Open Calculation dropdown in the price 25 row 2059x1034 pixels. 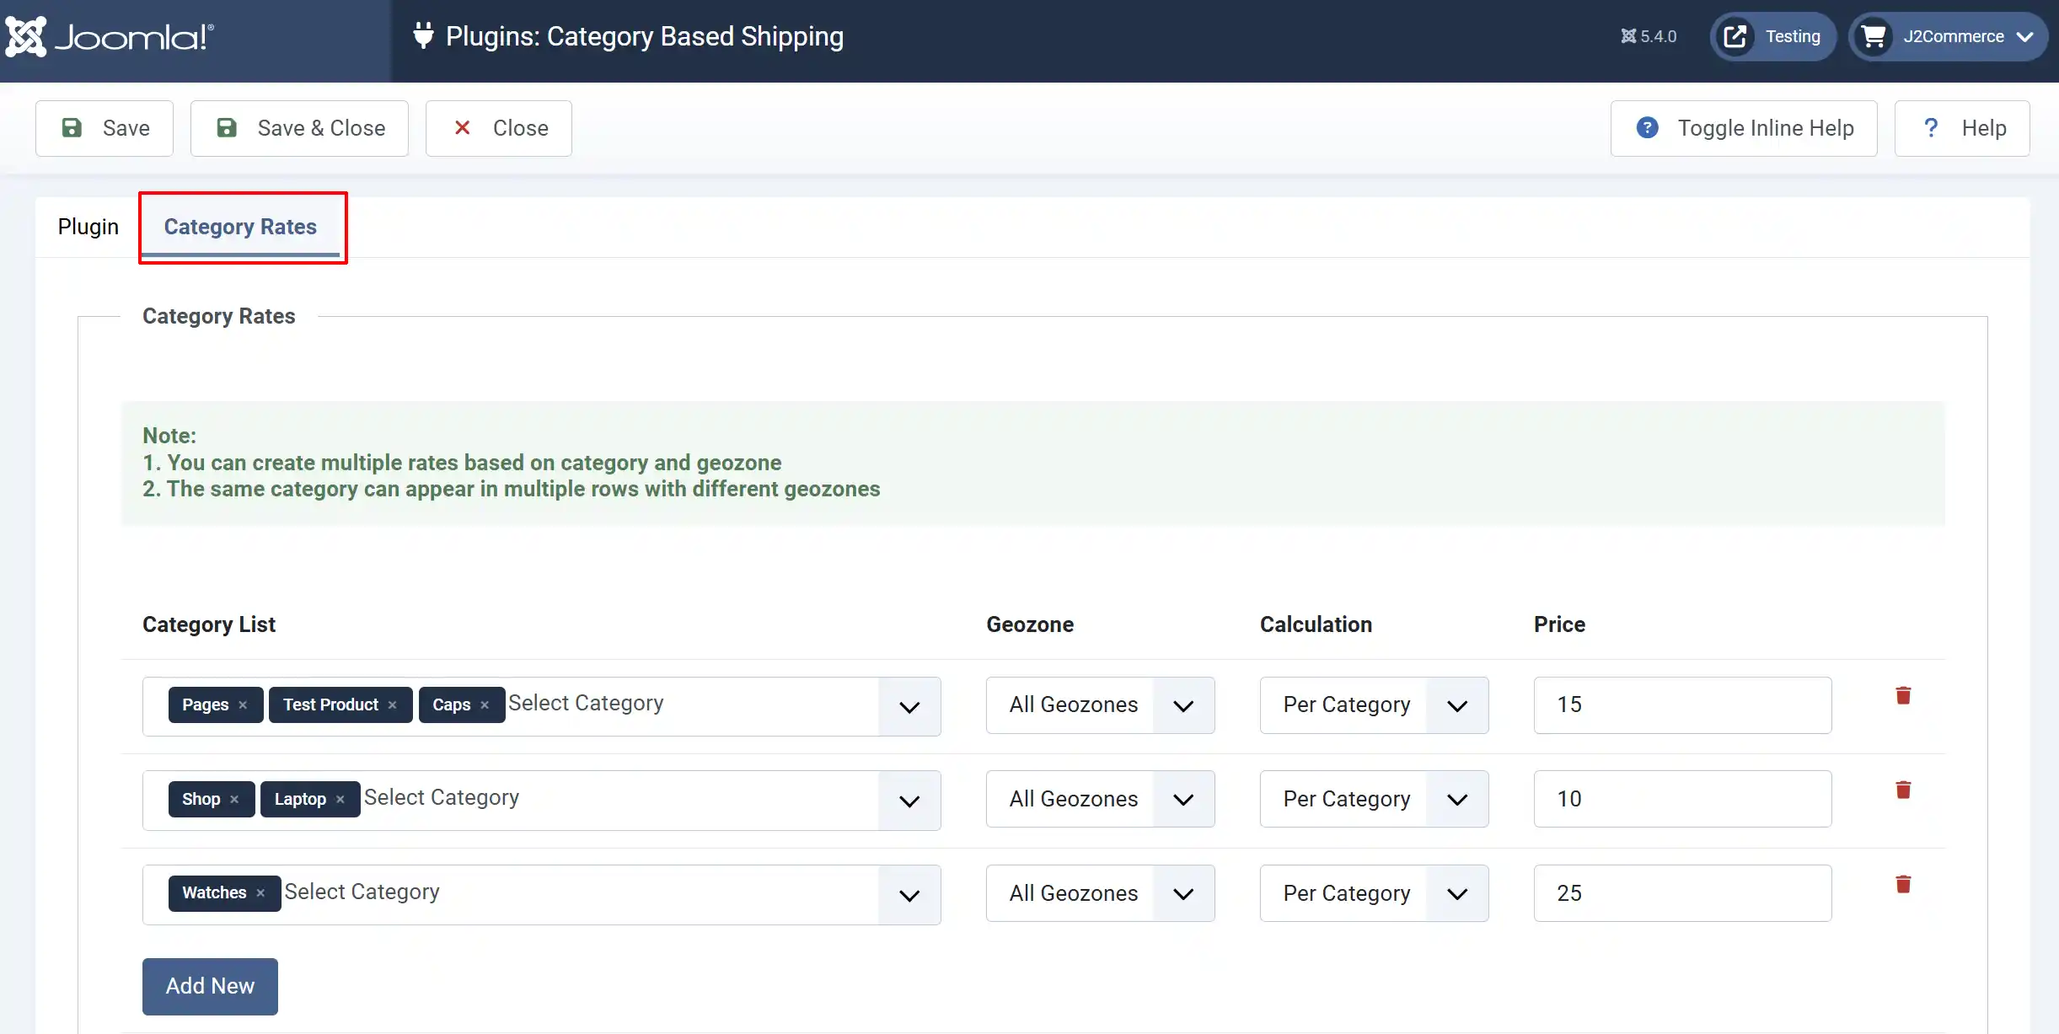pos(1374,893)
